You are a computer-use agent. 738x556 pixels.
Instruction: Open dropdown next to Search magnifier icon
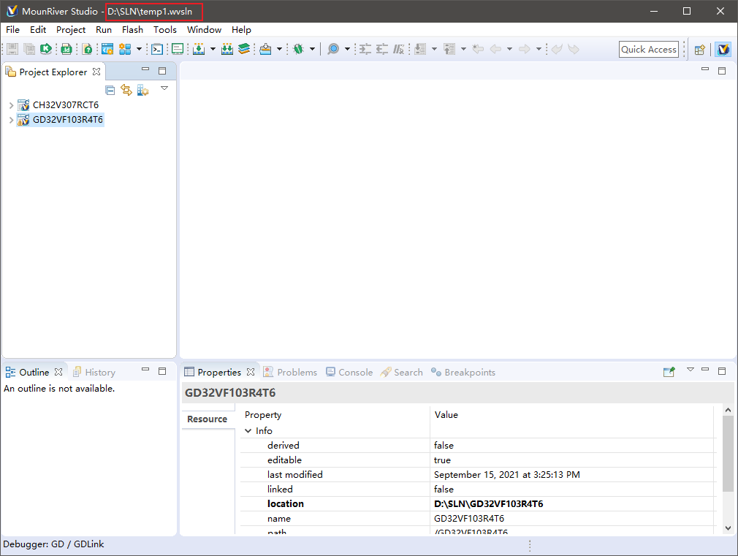(347, 49)
